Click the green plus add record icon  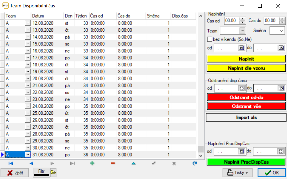tap(92, 163)
